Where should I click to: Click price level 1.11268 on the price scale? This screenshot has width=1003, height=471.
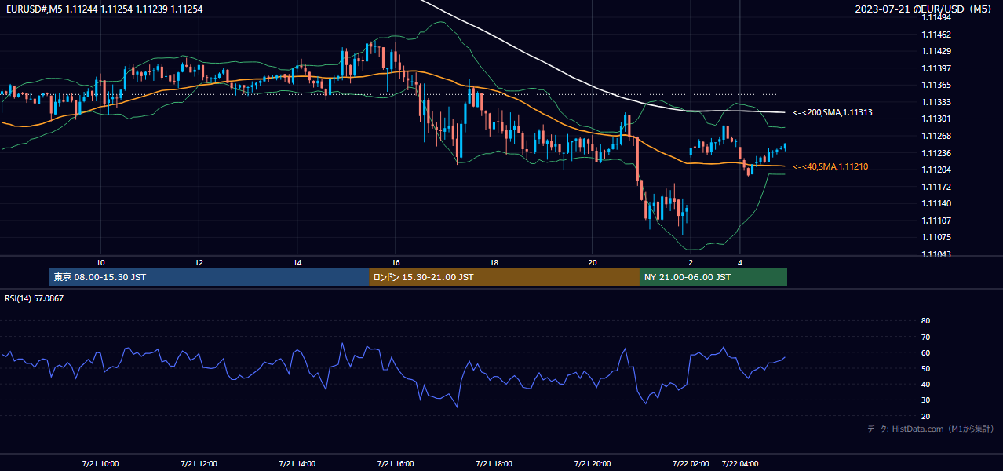coord(936,137)
